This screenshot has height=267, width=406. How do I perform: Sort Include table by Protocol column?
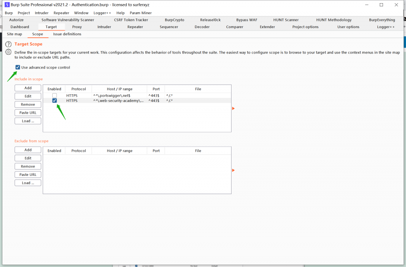79,89
